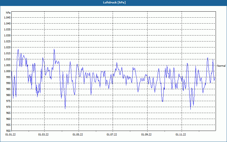
Task: Select the 985 y-axis value
Action: 9,89
